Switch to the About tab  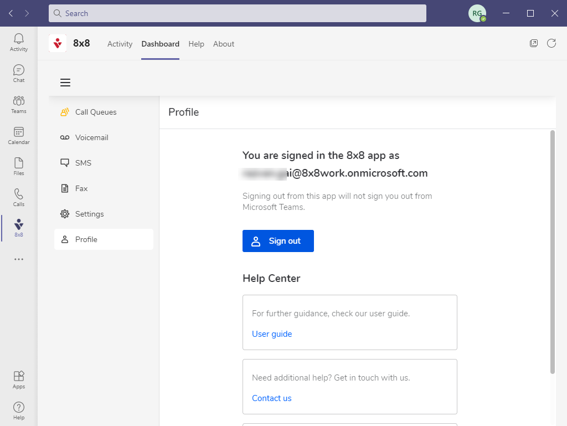coord(224,44)
